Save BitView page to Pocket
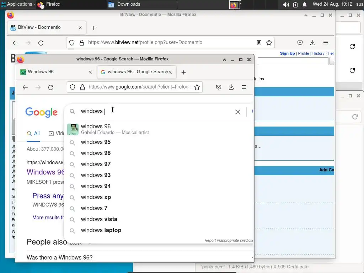 pyautogui.click(x=300, y=43)
